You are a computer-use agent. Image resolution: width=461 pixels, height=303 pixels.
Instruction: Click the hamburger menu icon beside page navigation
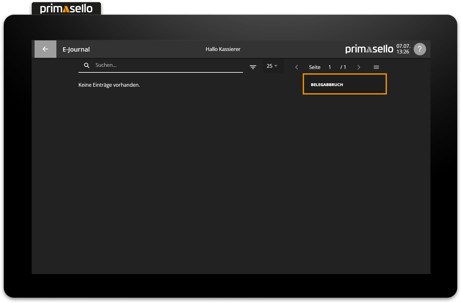pos(376,67)
